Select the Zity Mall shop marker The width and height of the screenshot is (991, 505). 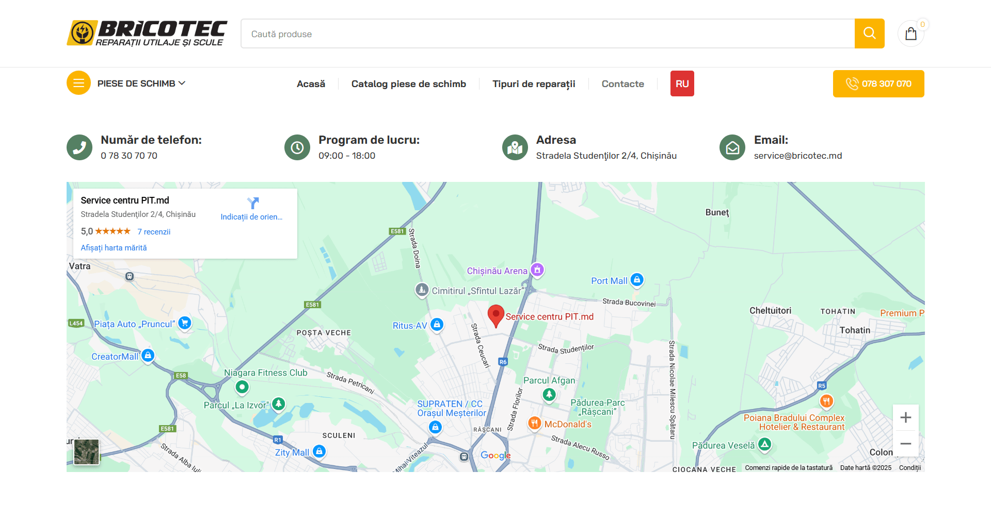(x=319, y=452)
